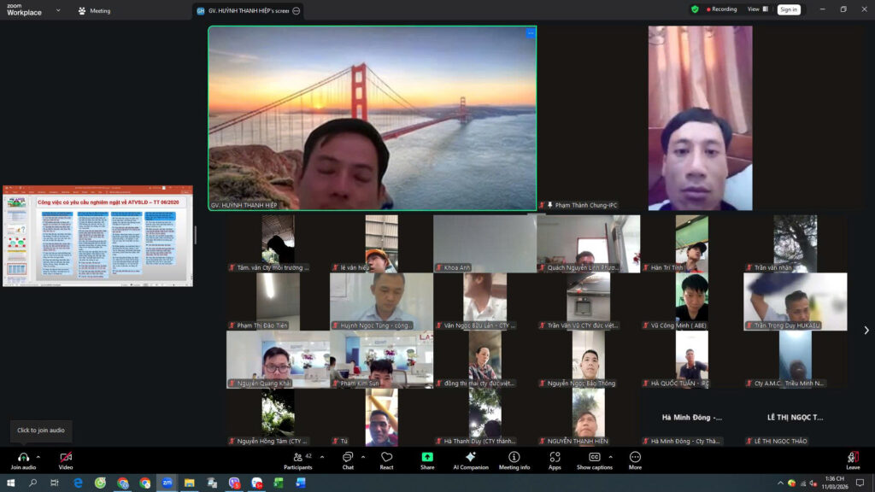Click the Leave meeting button
This screenshot has width=875, height=492.
[x=853, y=460]
